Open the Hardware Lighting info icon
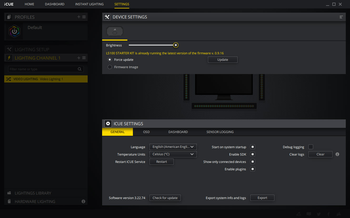This screenshot has width=350, height=218. coord(83,201)
